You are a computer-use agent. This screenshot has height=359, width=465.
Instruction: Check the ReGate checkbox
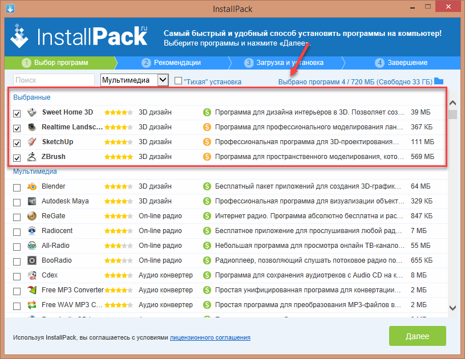point(17,217)
